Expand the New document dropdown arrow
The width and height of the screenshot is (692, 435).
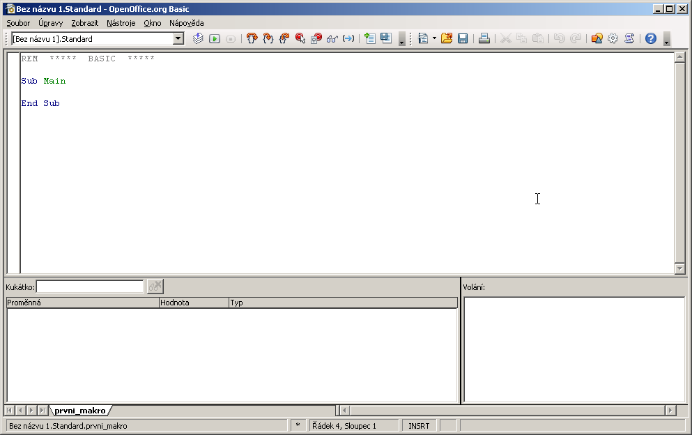tap(434, 39)
